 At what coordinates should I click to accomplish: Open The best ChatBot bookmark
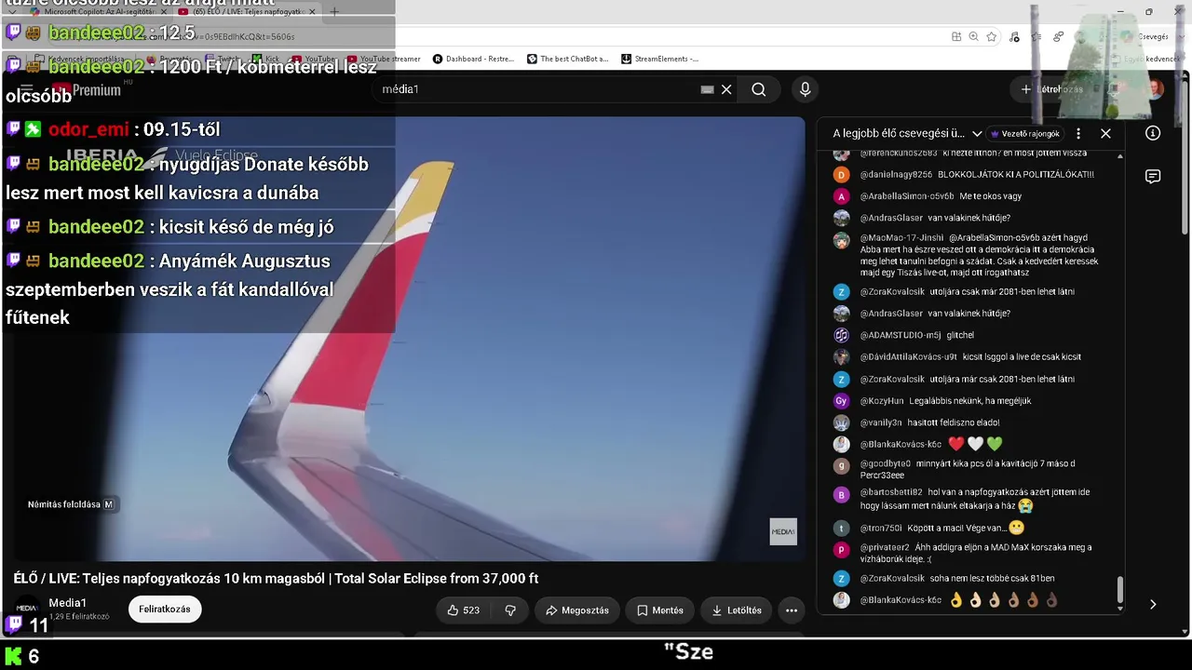tap(568, 59)
